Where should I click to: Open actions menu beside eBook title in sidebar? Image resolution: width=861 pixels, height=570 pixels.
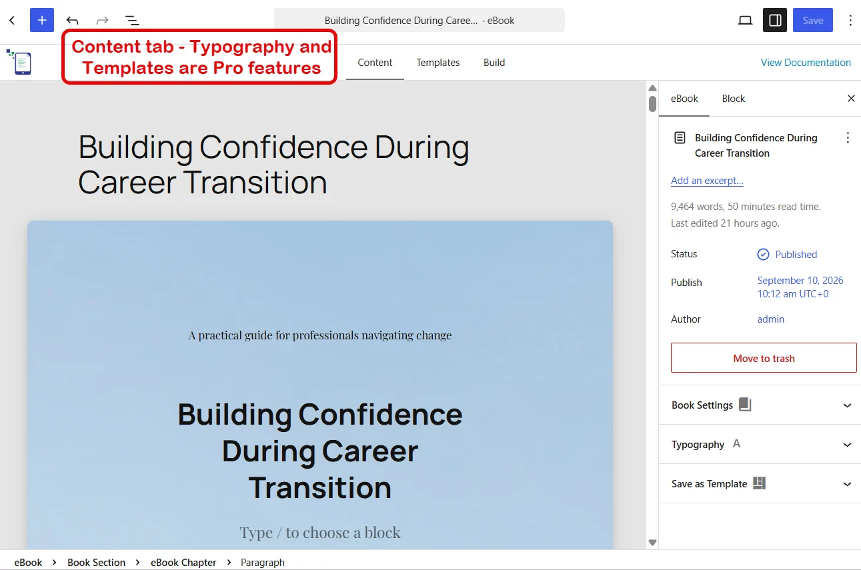tap(848, 138)
